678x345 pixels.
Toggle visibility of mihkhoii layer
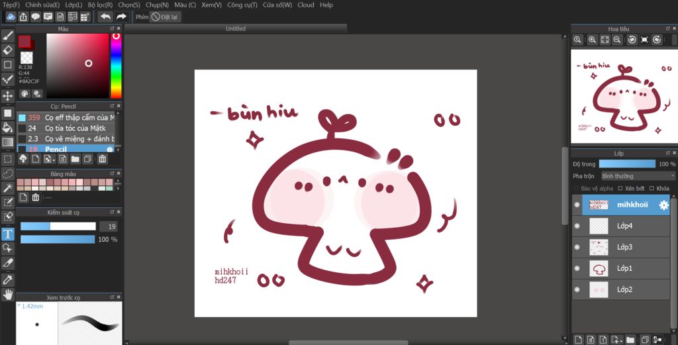click(577, 205)
